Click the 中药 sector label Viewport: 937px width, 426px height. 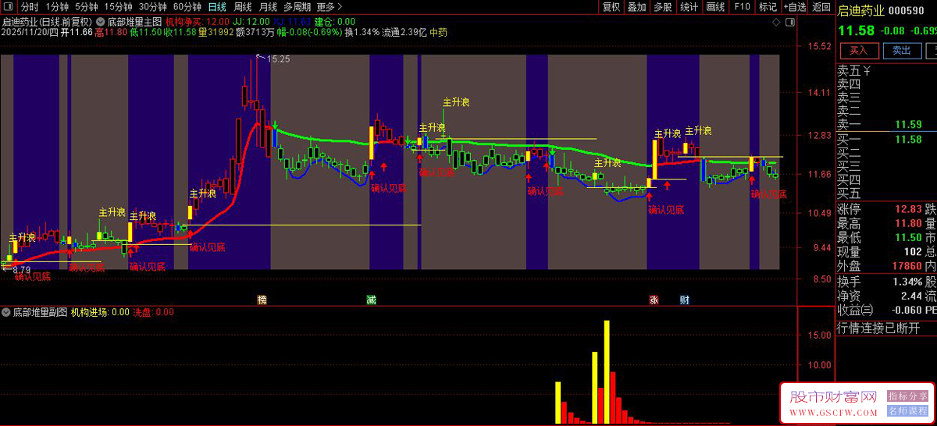(x=438, y=32)
